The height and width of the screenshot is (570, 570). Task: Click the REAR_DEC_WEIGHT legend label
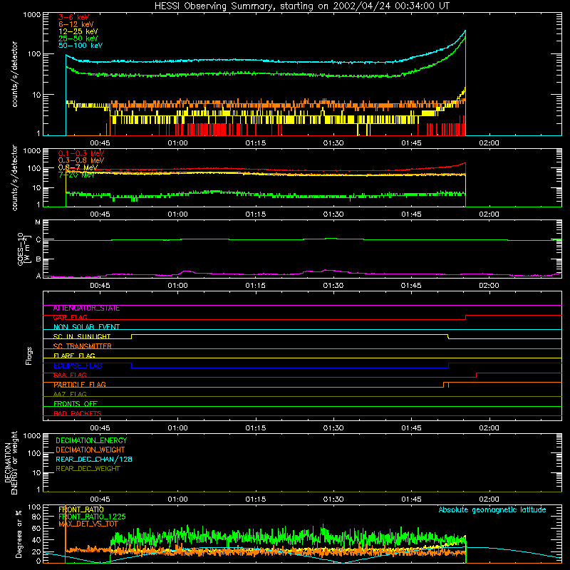click(88, 469)
